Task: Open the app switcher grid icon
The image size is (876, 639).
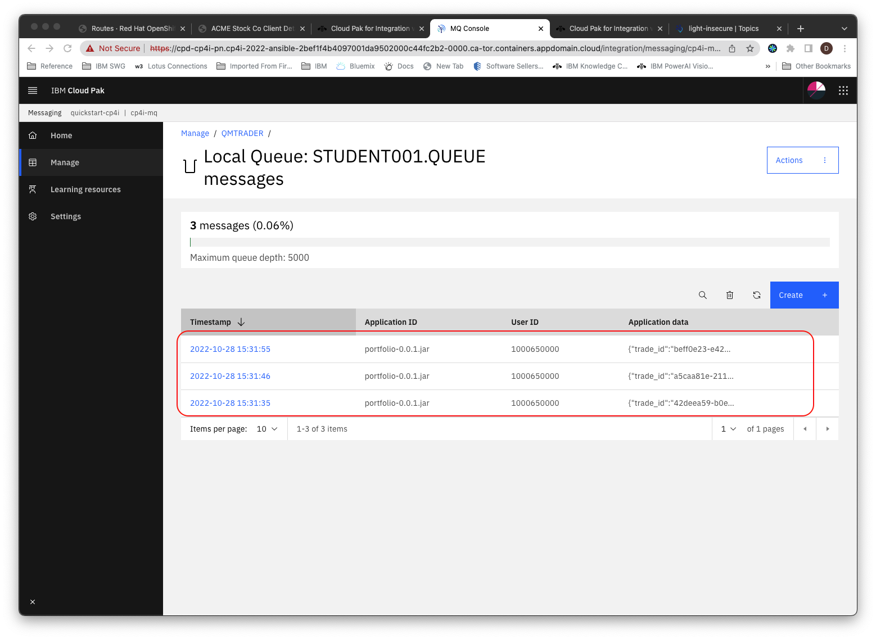Action: point(843,90)
